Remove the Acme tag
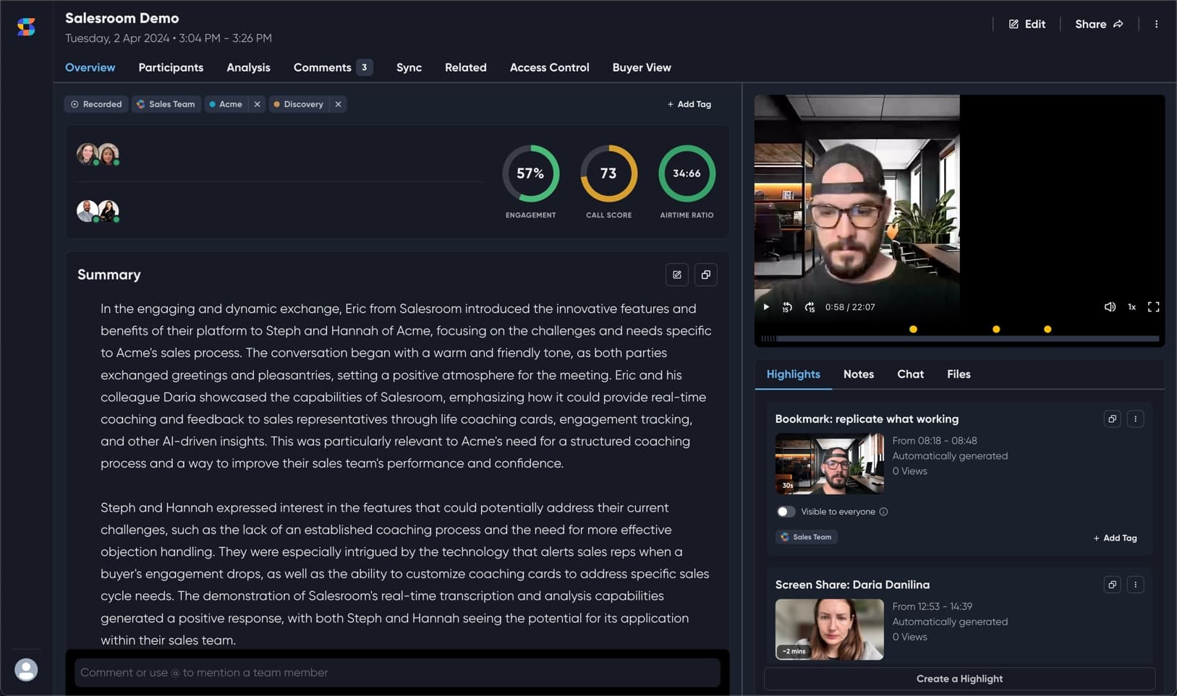 click(x=257, y=104)
